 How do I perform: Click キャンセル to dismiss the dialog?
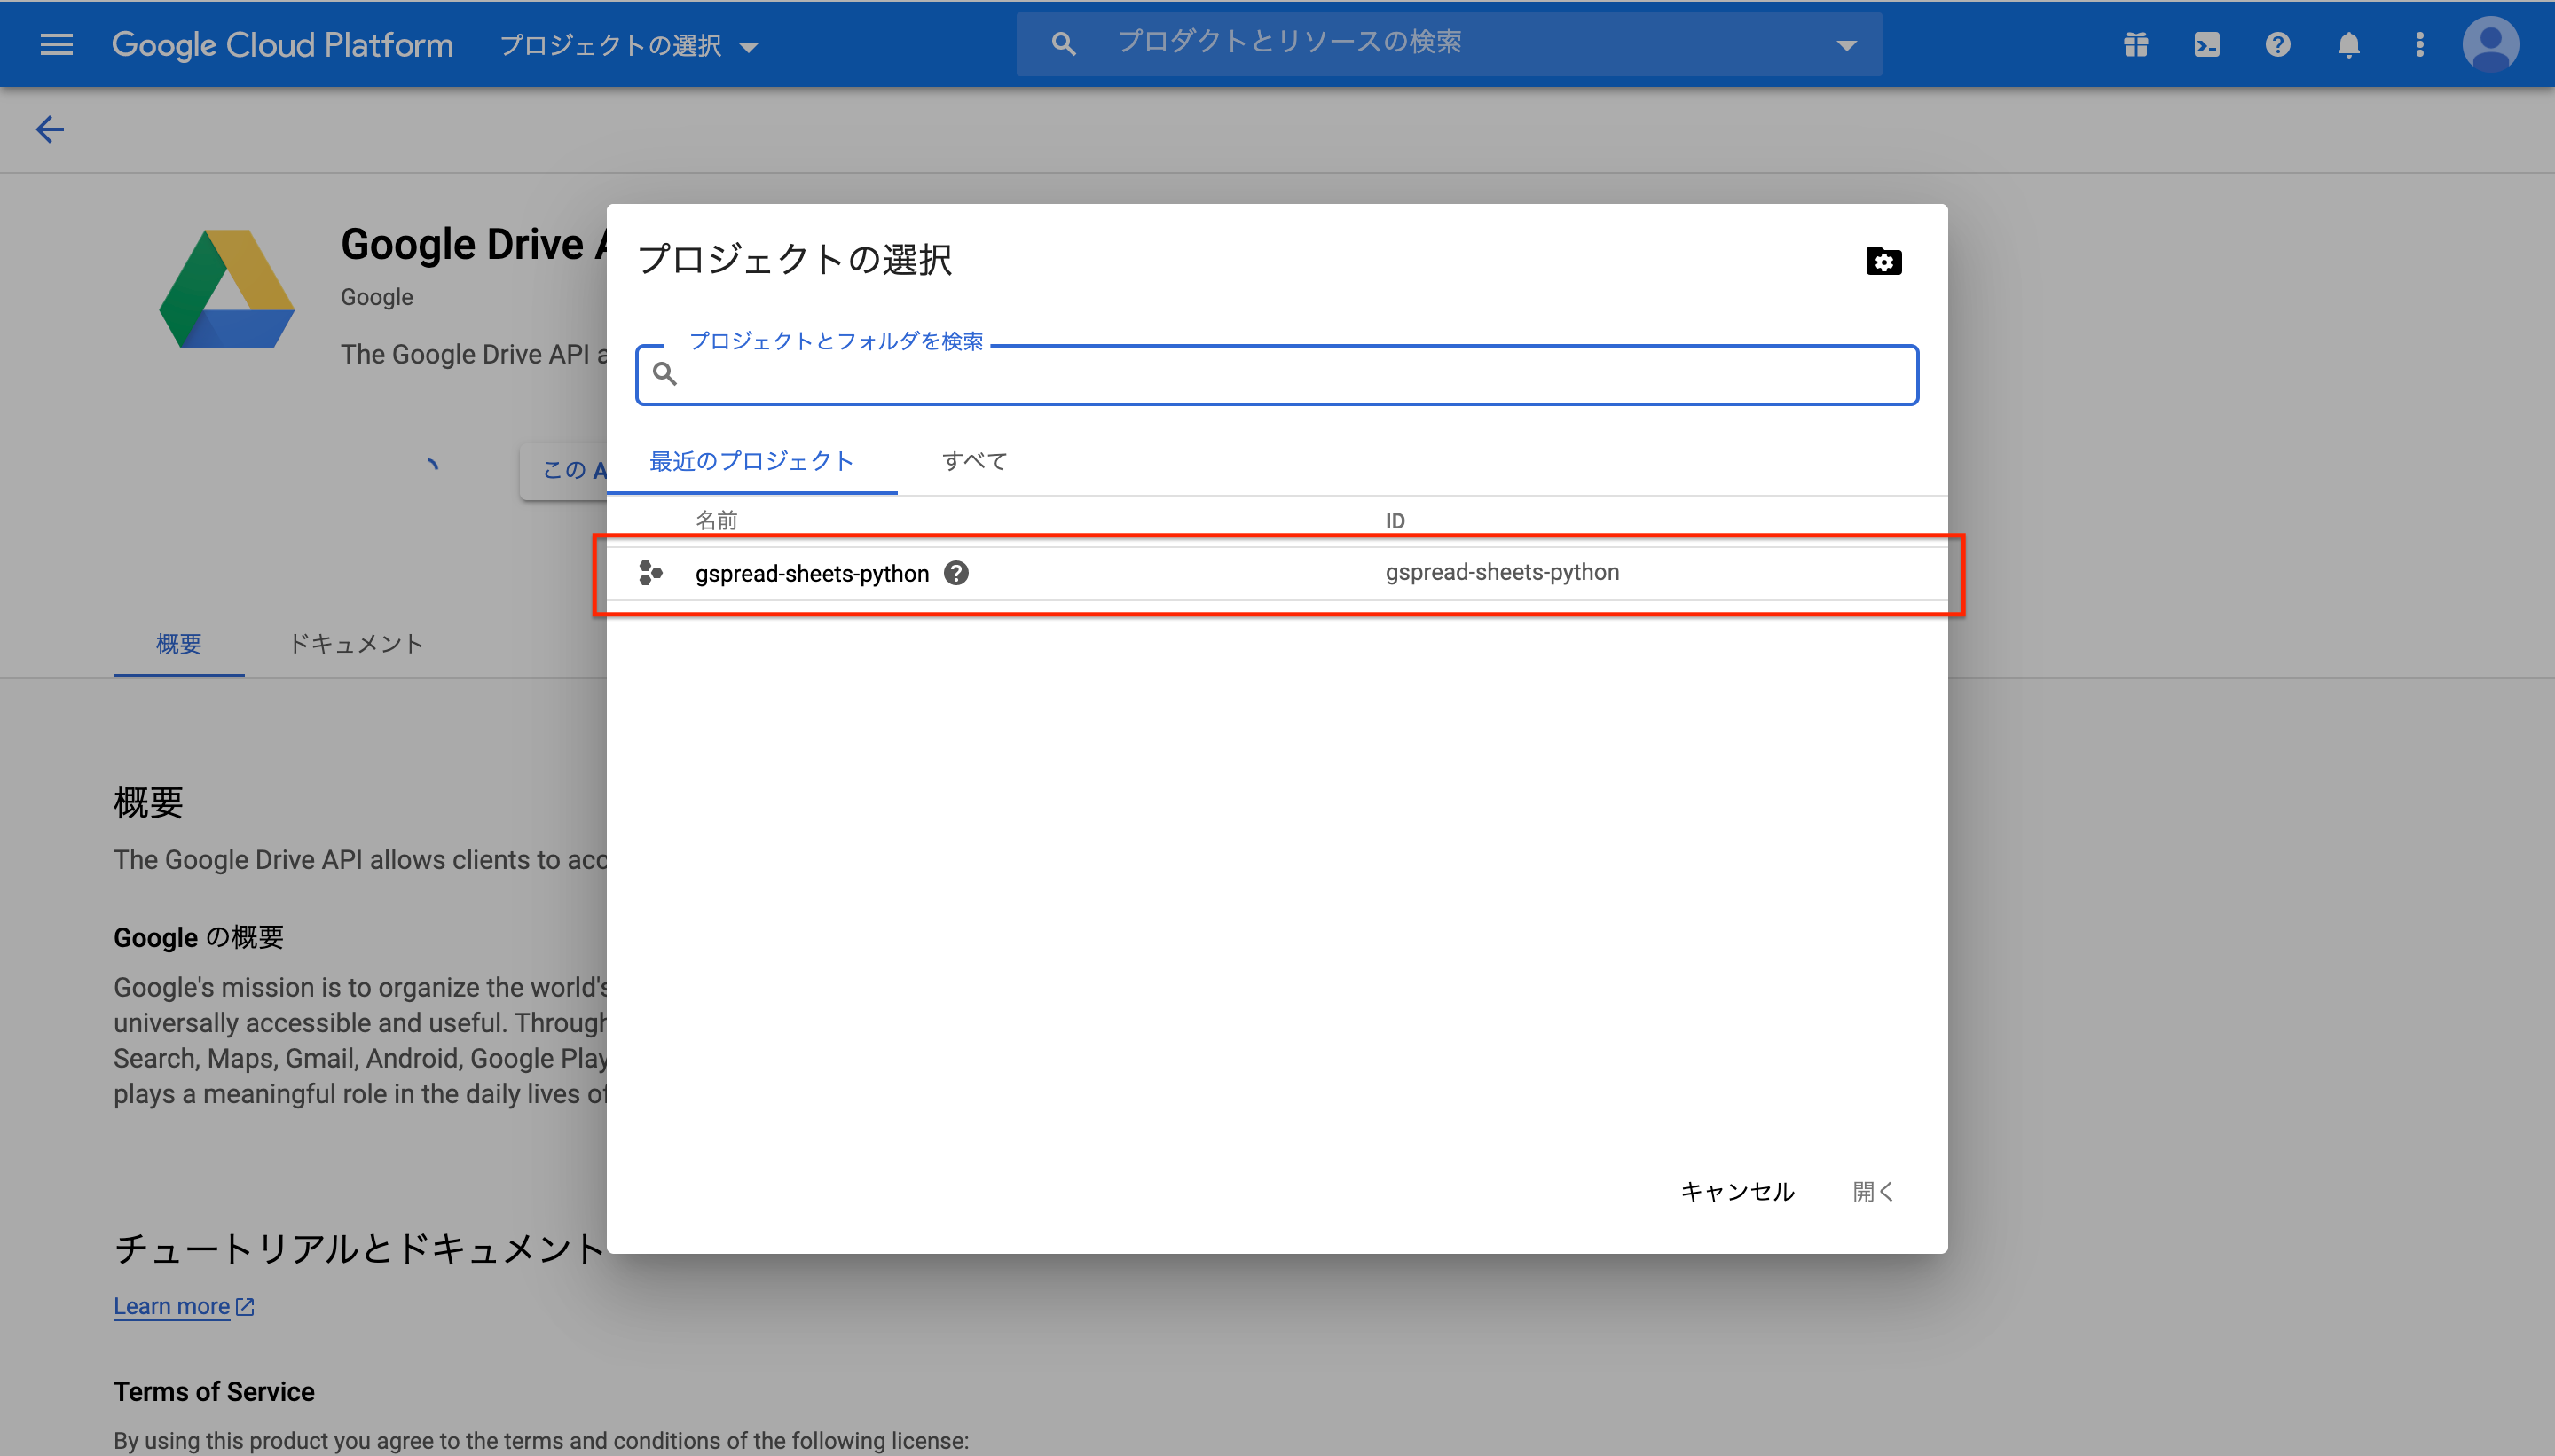(1737, 1191)
